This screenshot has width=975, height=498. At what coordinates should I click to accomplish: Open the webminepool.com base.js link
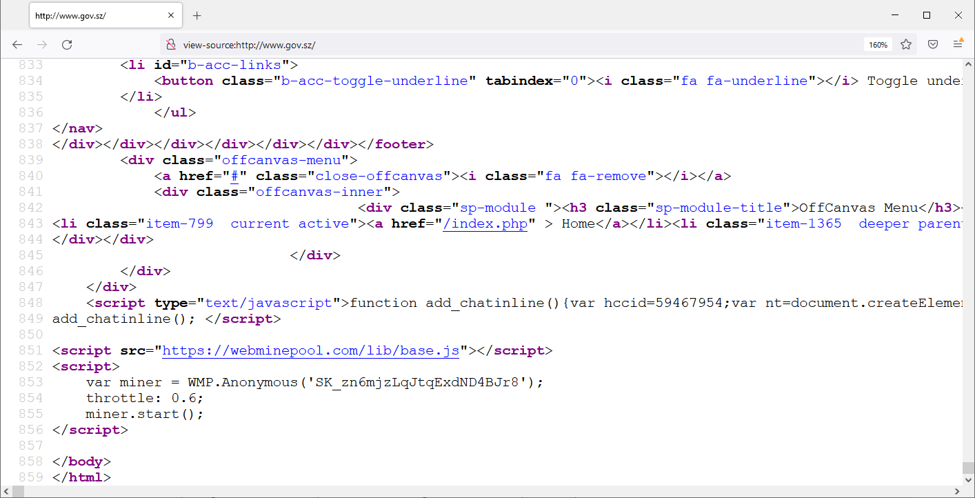tap(310, 350)
